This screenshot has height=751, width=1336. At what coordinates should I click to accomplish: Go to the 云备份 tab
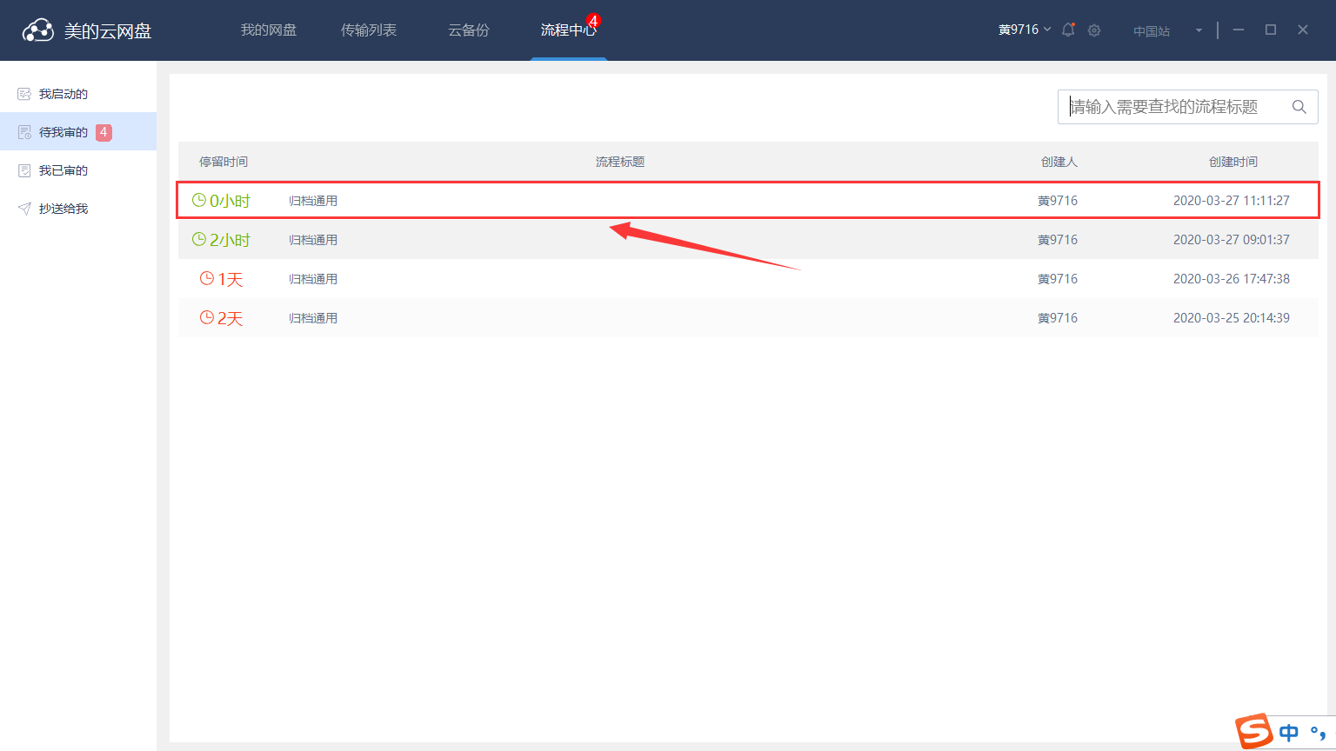(469, 30)
